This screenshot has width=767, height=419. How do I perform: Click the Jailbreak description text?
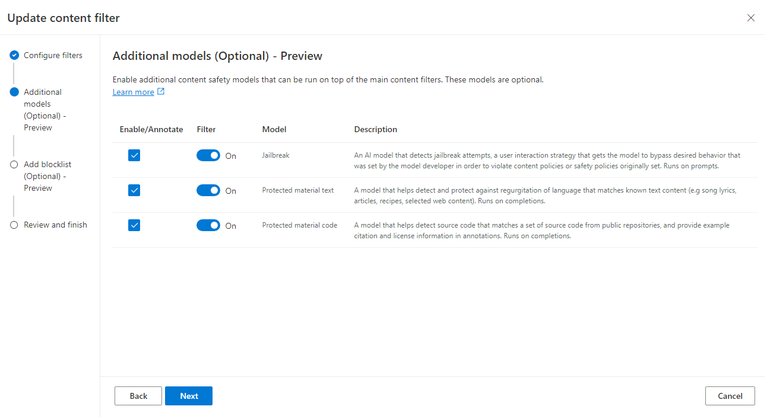coord(547,161)
